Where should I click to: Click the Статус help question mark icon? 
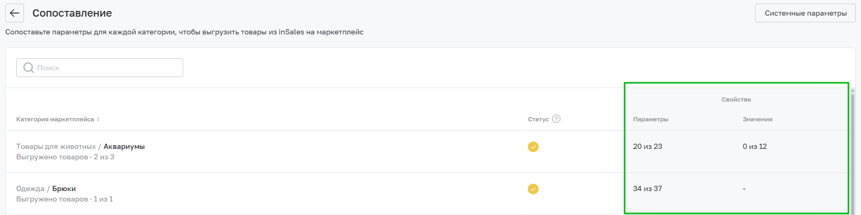tap(556, 119)
